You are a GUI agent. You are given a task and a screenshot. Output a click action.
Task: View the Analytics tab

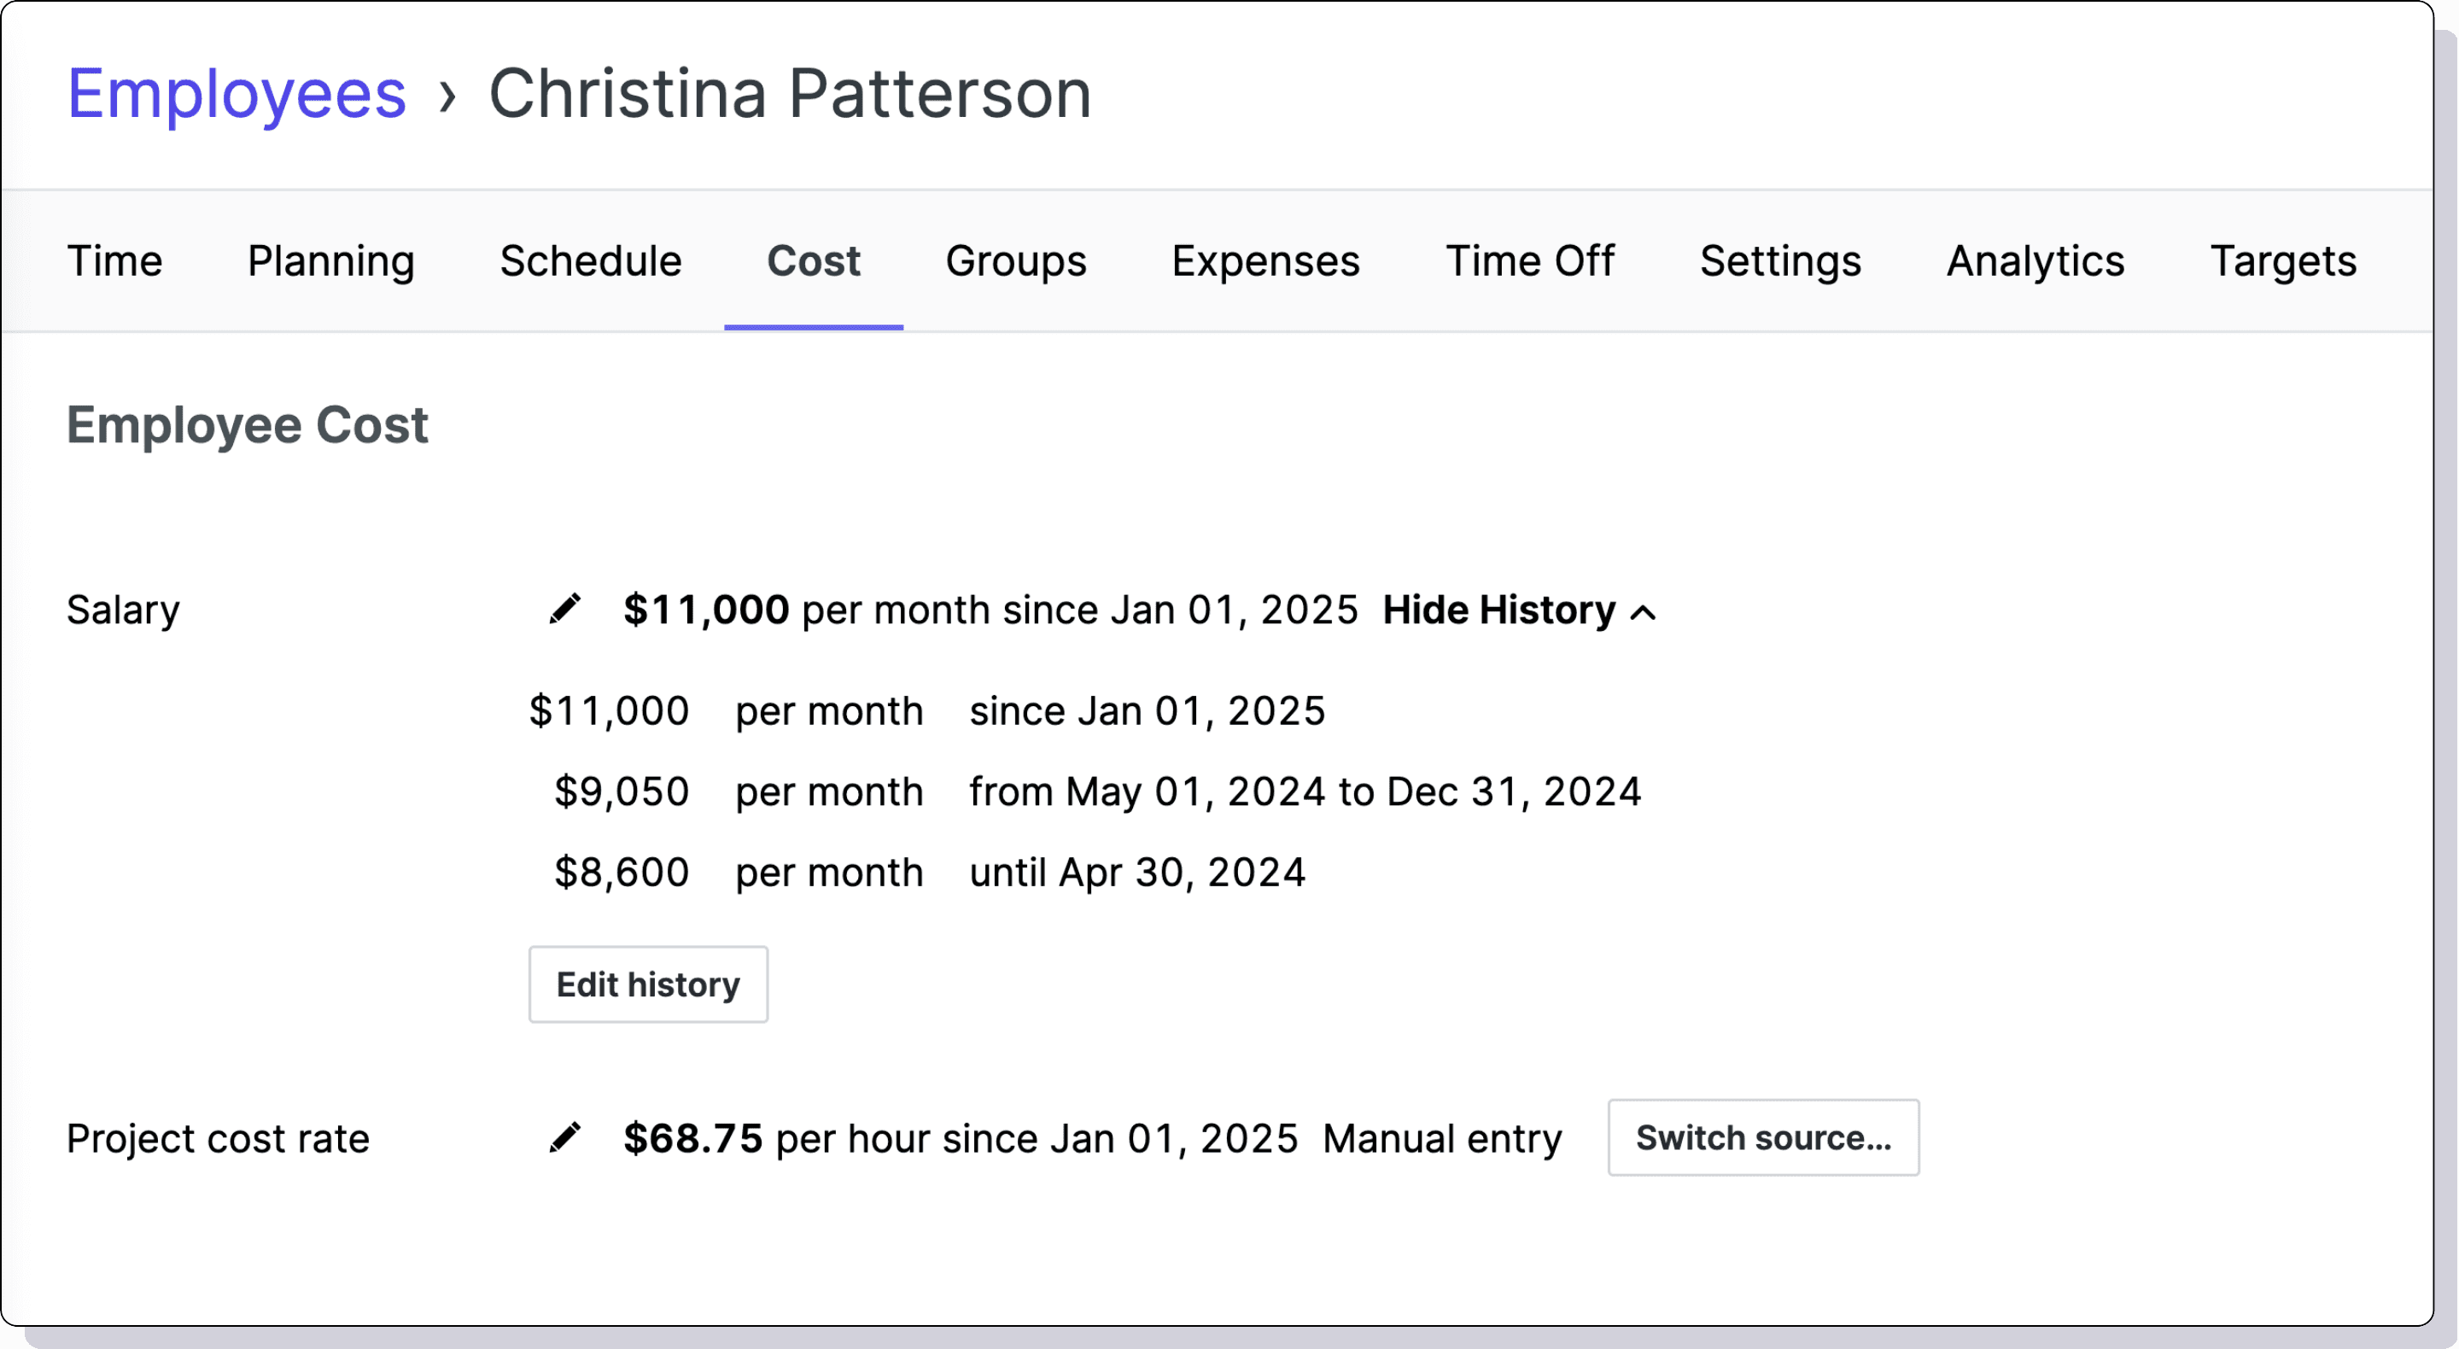click(x=2036, y=260)
